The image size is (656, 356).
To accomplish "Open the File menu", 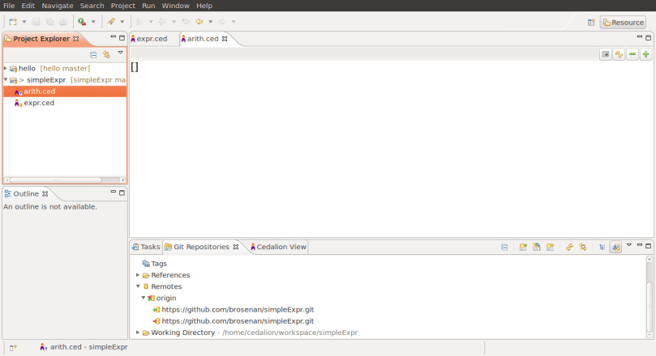I will coord(9,6).
